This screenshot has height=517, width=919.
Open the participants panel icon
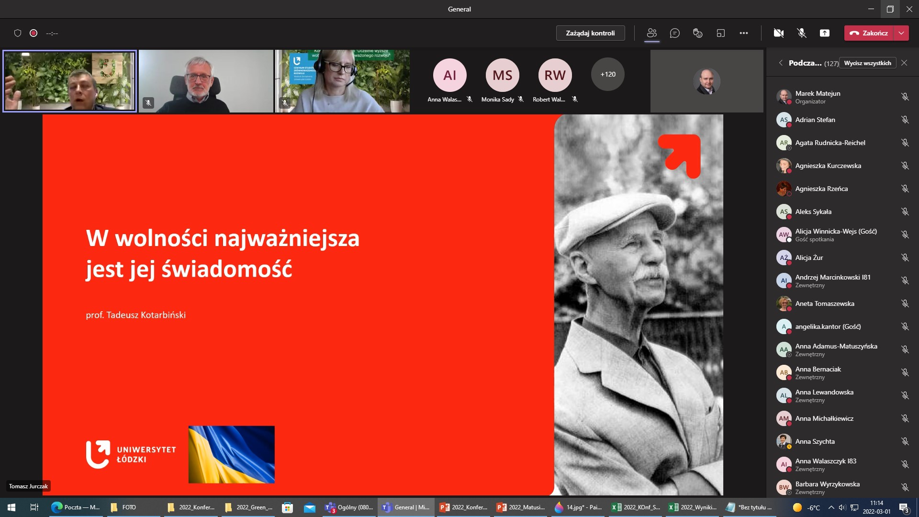tap(652, 33)
